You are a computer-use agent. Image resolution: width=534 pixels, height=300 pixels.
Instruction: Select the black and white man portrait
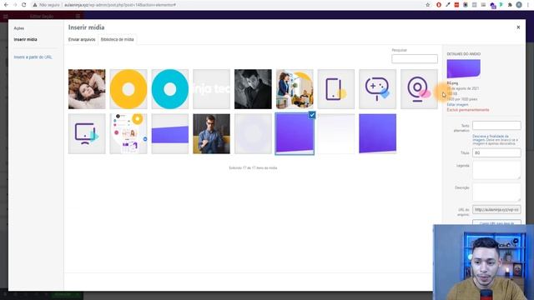click(253, 89)
